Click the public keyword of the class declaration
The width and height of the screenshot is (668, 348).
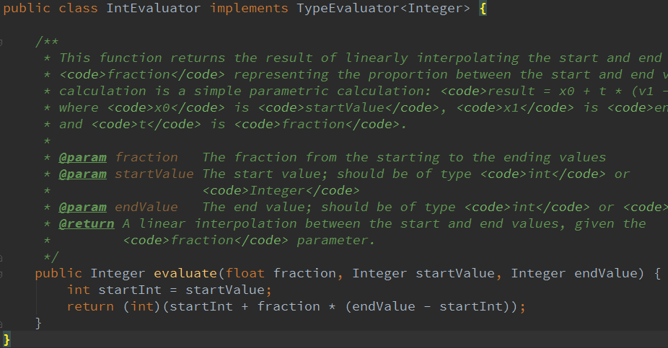click(x=27, y=9)
